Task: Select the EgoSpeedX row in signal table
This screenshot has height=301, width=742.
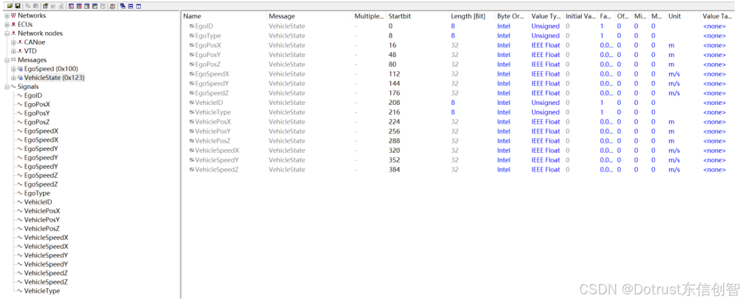Action: pos(458,74)
